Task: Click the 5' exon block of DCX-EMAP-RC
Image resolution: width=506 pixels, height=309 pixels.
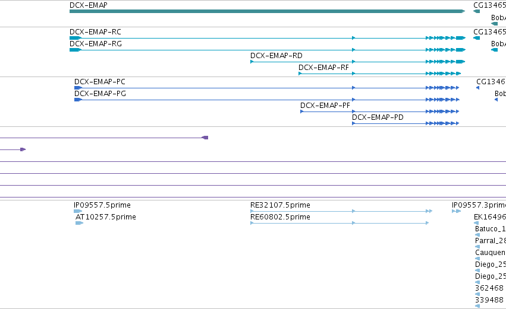Action: [x=75, y=38]
